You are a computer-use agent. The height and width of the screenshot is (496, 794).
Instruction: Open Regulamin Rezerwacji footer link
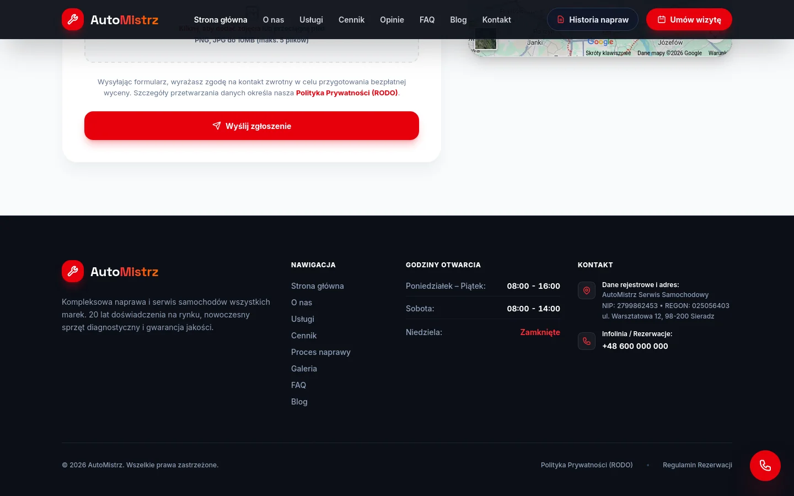pos(698,465)
